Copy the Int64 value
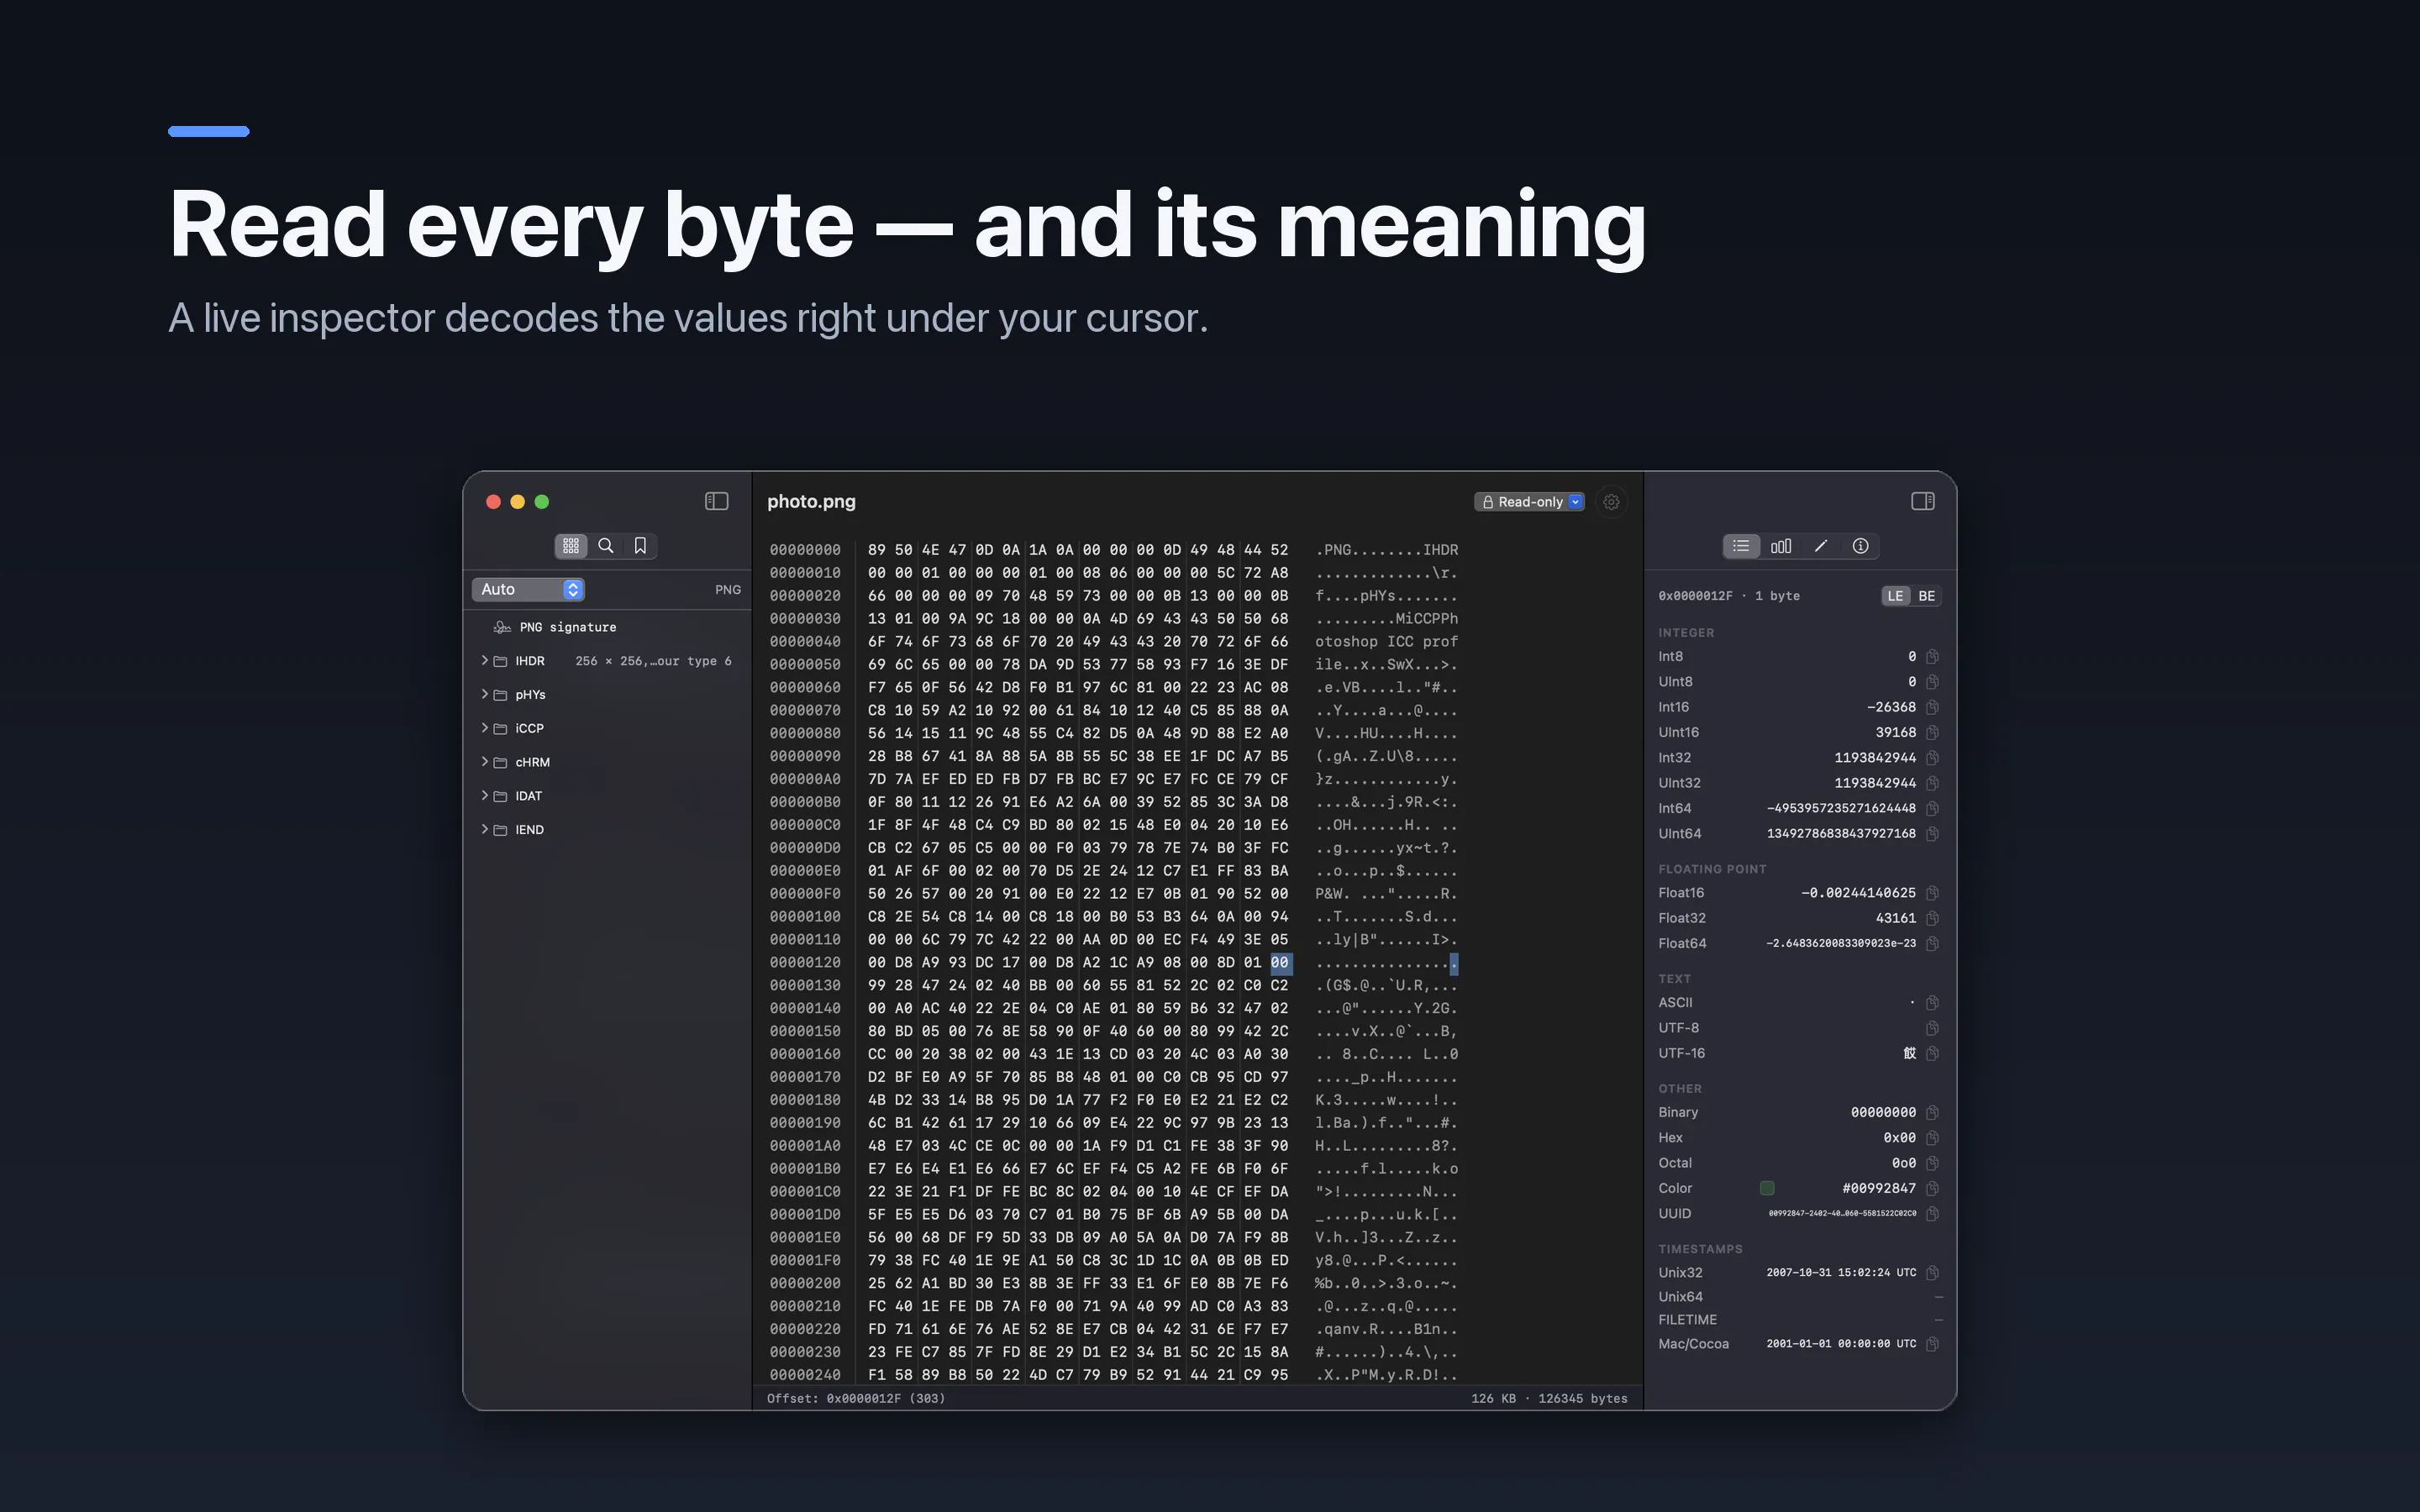The height and width of the screenshot is (1512, 2420). [x=1932, y=808]
